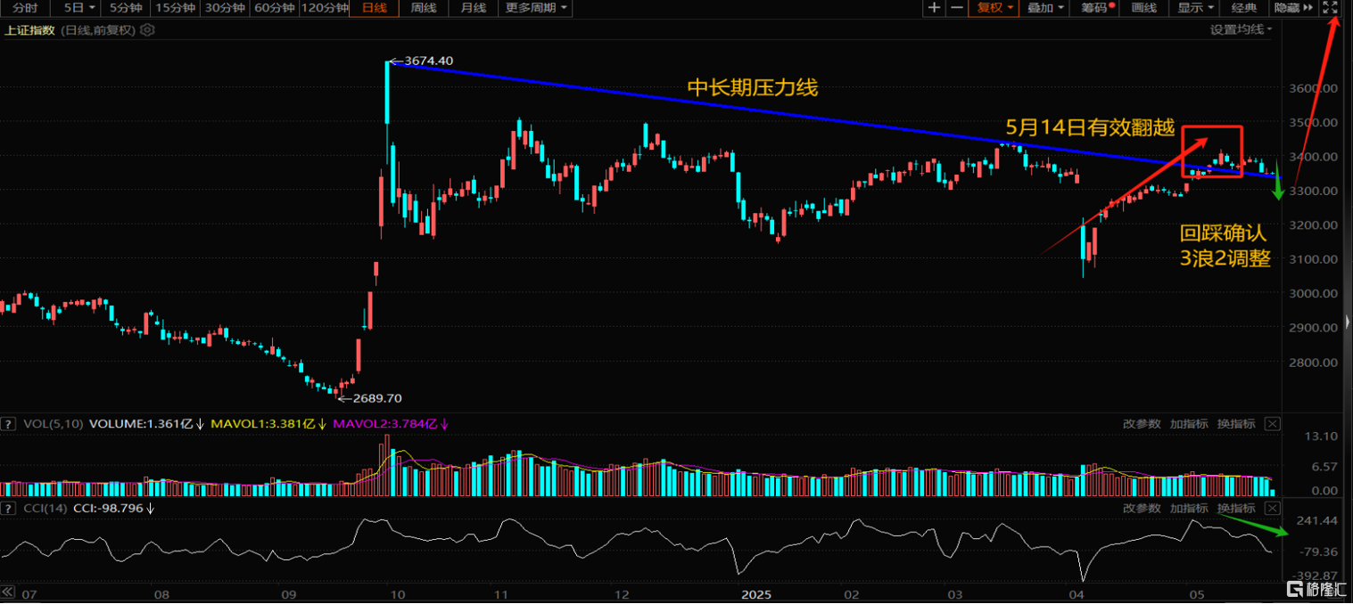
Task: Select the 5分钟 period tab
Action: (125, 8)
